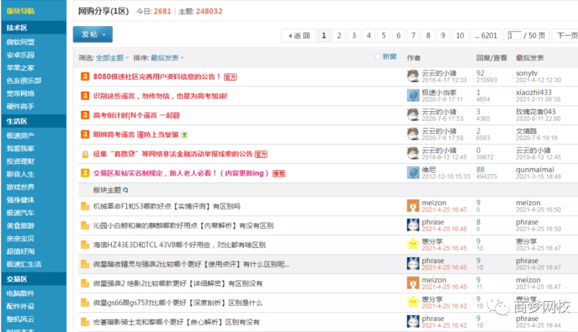Click 下一页 next page button
Image resolution: width=578 pixels, height=332 pixels.
565,36
